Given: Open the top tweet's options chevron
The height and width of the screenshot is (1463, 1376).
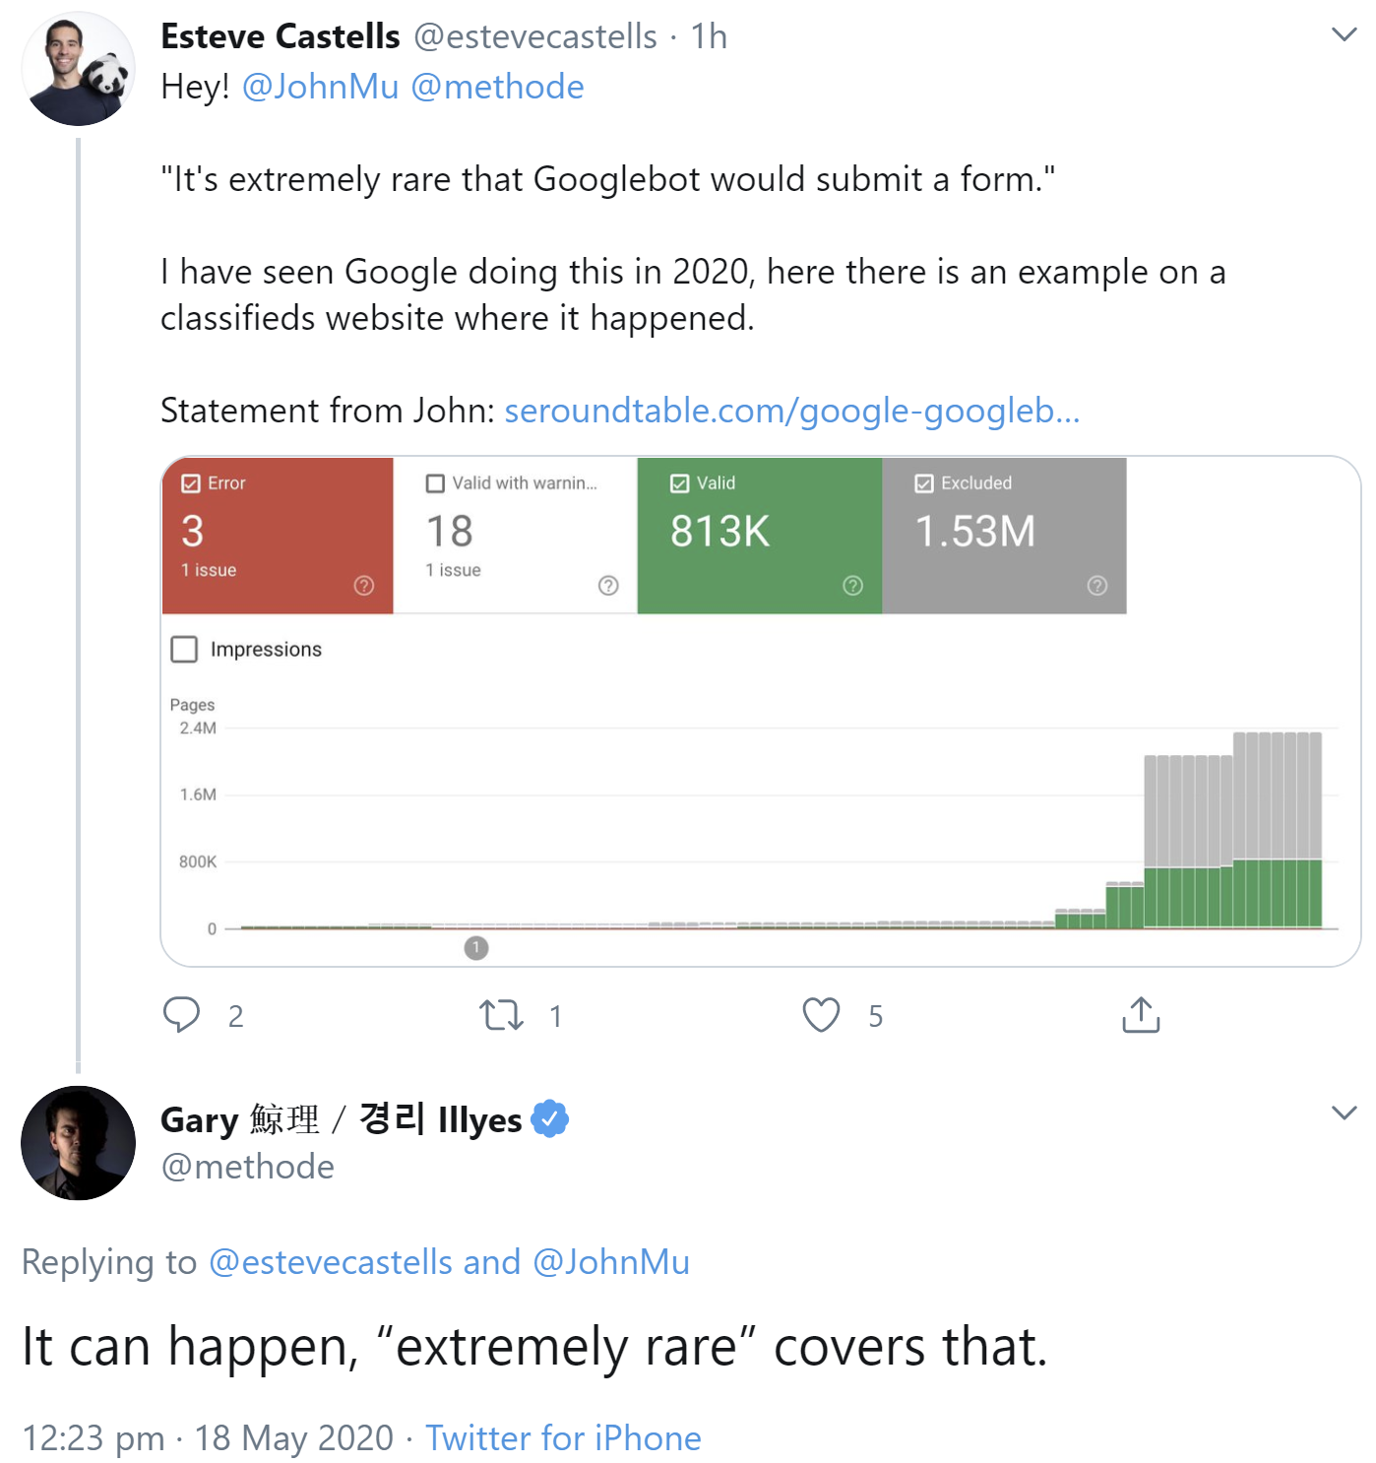Looking at the screenshot, I should (1343, 32).
